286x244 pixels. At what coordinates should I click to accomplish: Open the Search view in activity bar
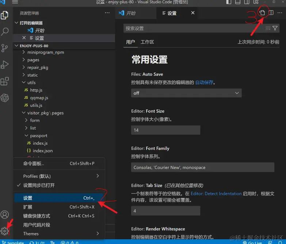point(4,31)
